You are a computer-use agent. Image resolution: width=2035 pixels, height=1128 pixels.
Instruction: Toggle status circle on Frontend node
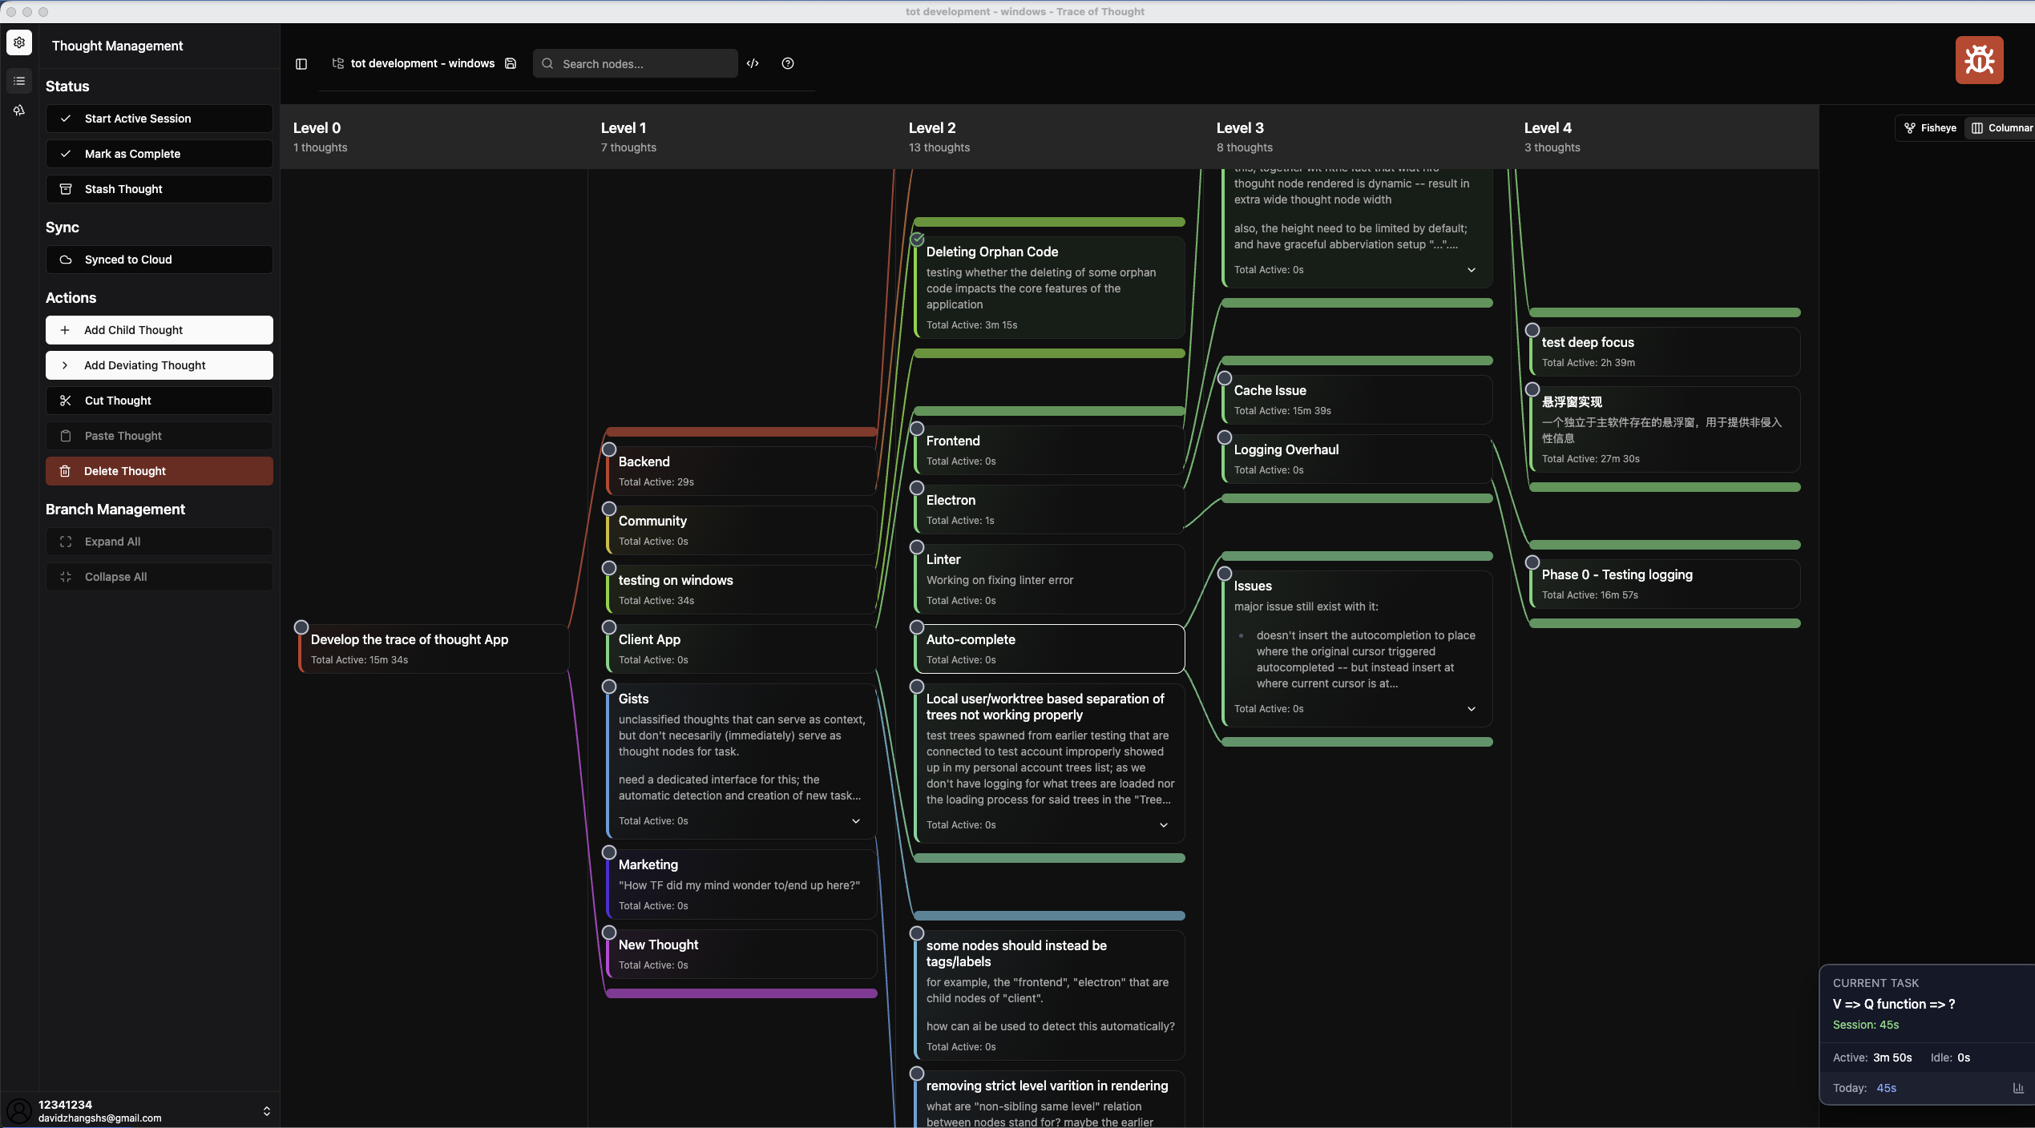917,429
